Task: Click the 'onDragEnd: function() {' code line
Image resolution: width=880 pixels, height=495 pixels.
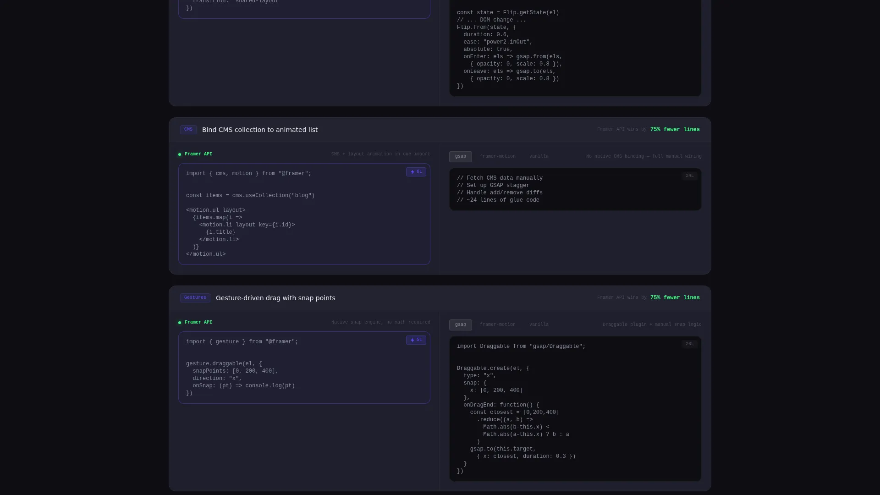Action: pos(501,405)
